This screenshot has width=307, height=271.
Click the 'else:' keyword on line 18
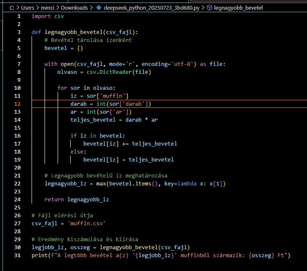[78, 152]
